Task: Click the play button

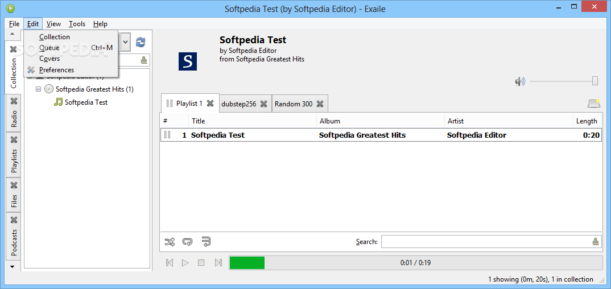Action: pos(185,262)
